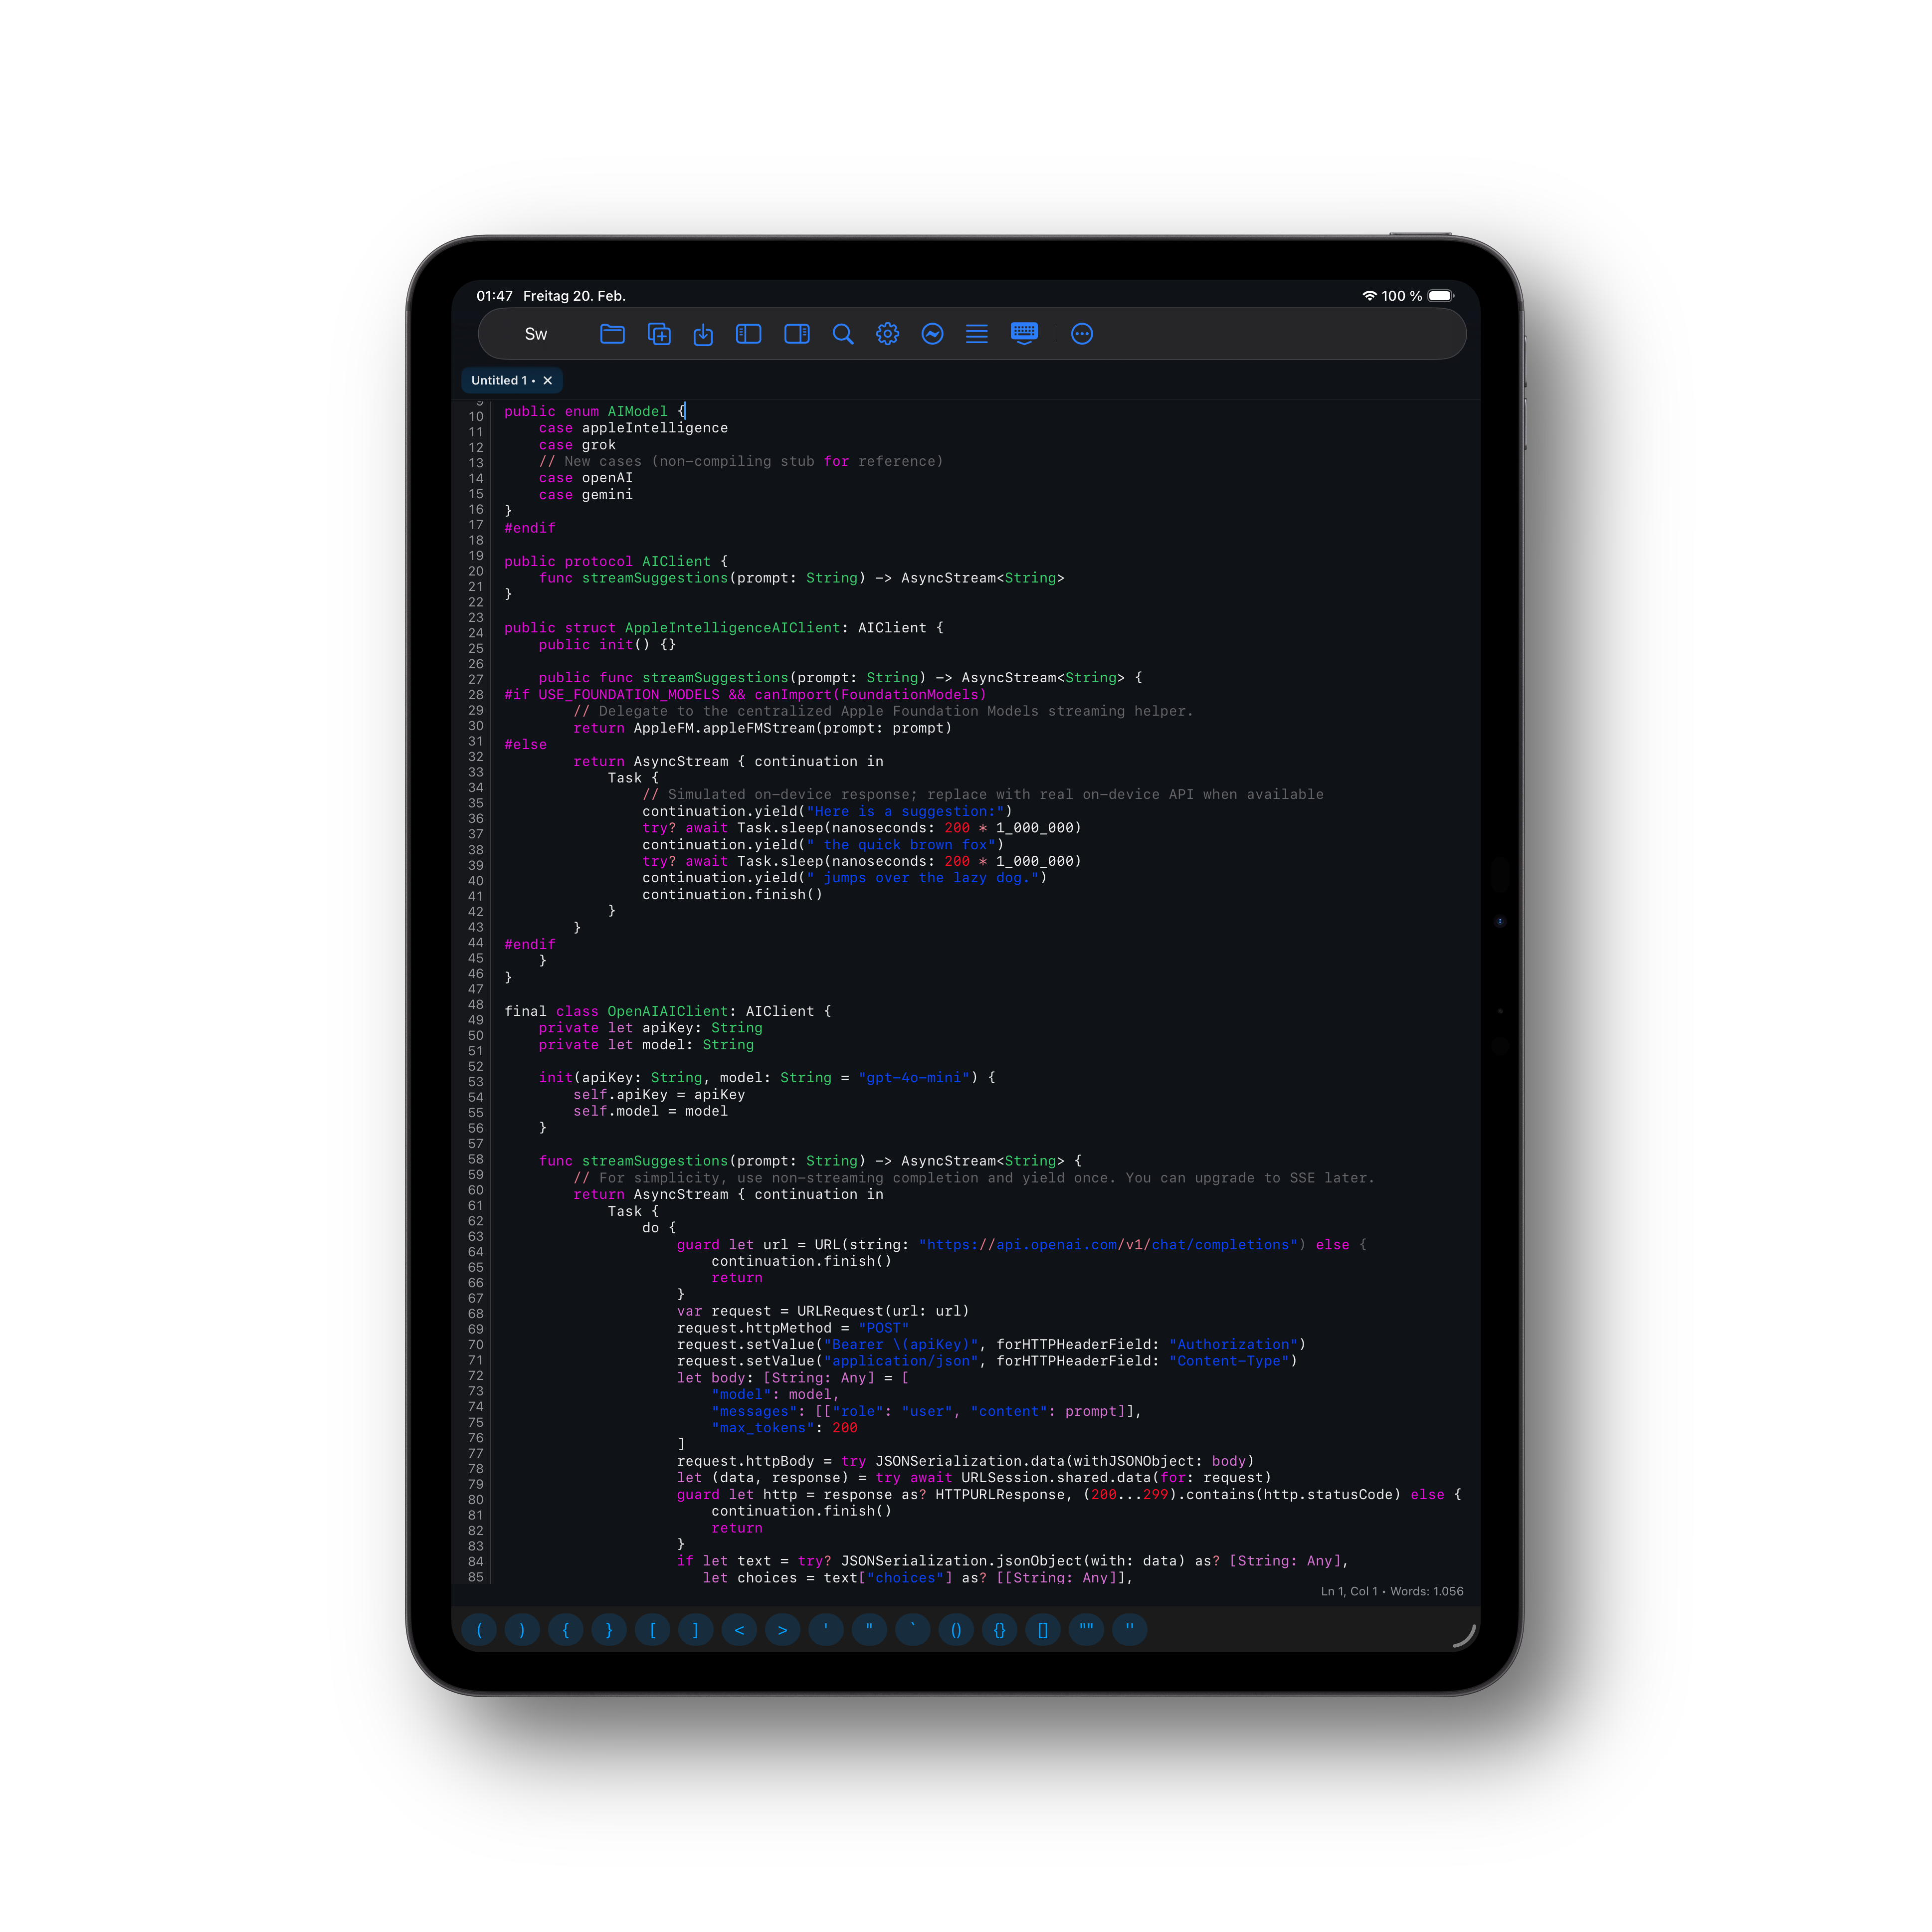Toggle the left sidebar panel
Screen dimensions: 1932x1932
[748, 334]
